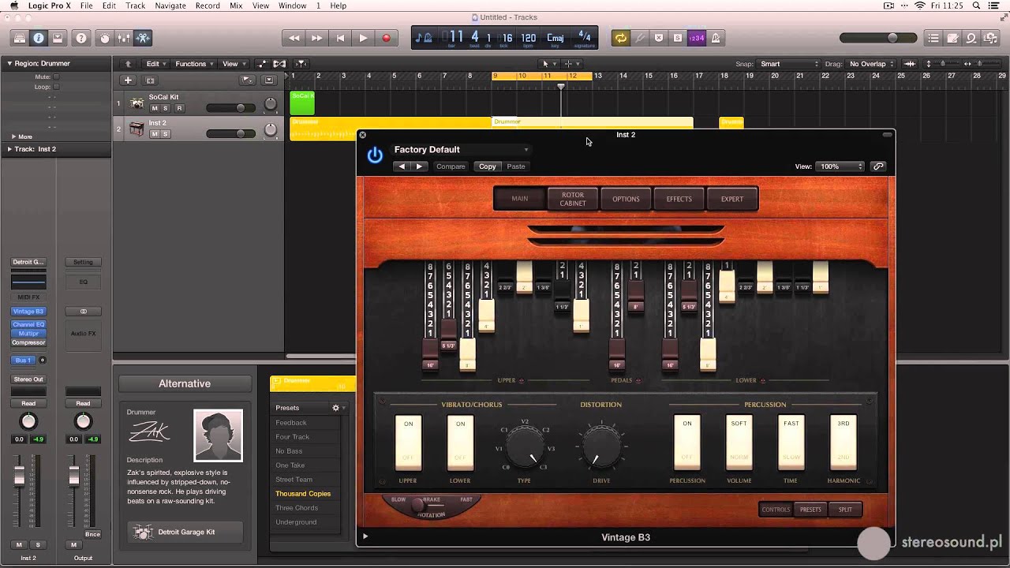This screenshot has height=568, width=1010.
Task: Toggle Cycle mode button
Action: point(621,38)
